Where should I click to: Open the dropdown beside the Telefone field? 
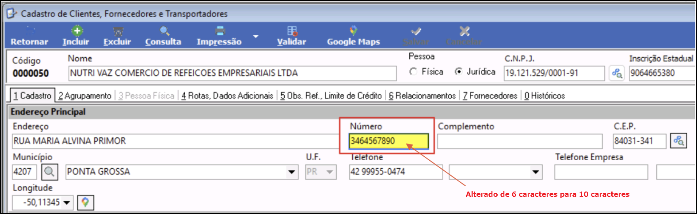pyautogui.click(x=536, y=172)
